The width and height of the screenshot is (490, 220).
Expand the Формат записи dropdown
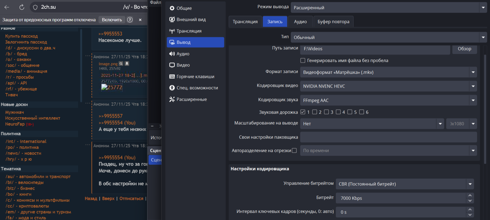pos(473,72)
